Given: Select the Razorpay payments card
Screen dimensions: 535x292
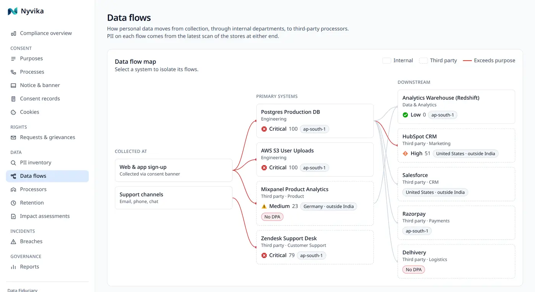Looking at the screenshot, I should pos(456,223).
